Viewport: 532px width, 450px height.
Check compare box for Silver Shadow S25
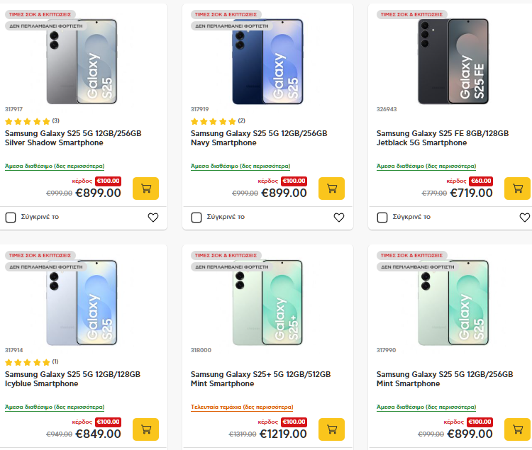click(11, 218)
